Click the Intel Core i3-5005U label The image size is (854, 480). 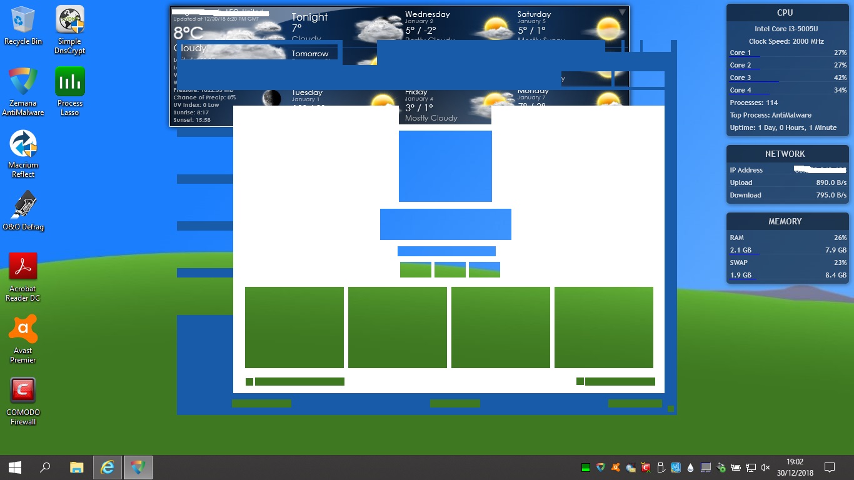click(x=786, y=29)
